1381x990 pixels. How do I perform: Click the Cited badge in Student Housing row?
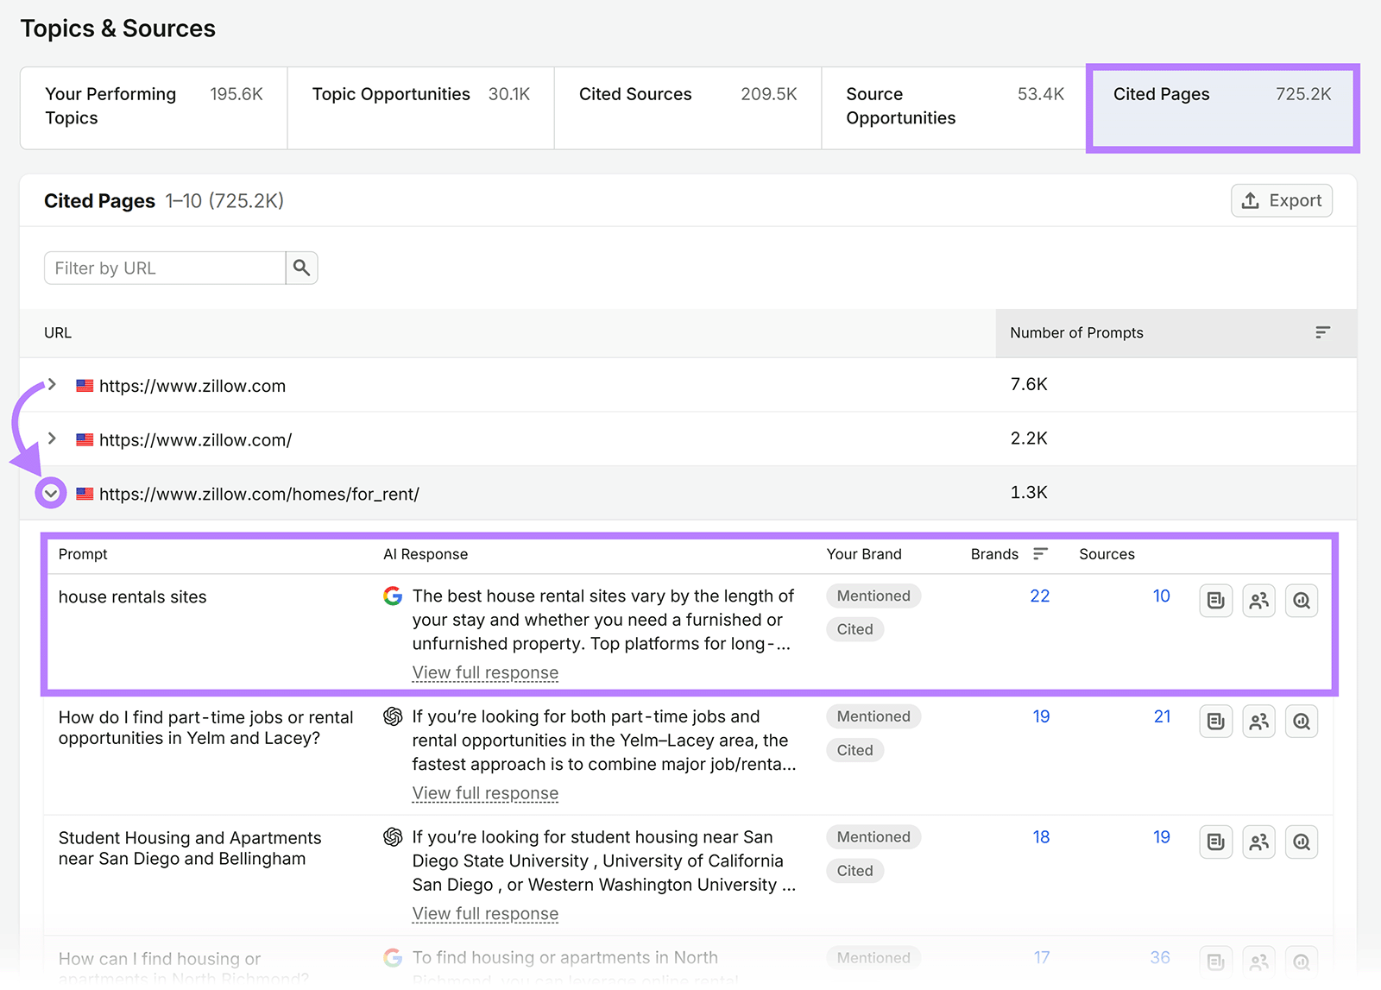coord(854,871)
